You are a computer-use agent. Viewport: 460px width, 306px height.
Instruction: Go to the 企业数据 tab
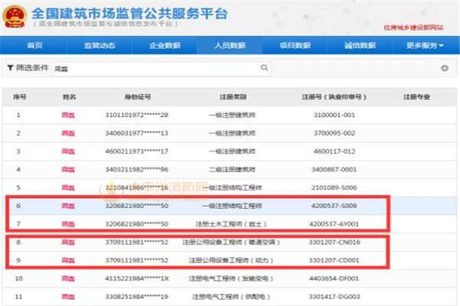tap(164, 46)
